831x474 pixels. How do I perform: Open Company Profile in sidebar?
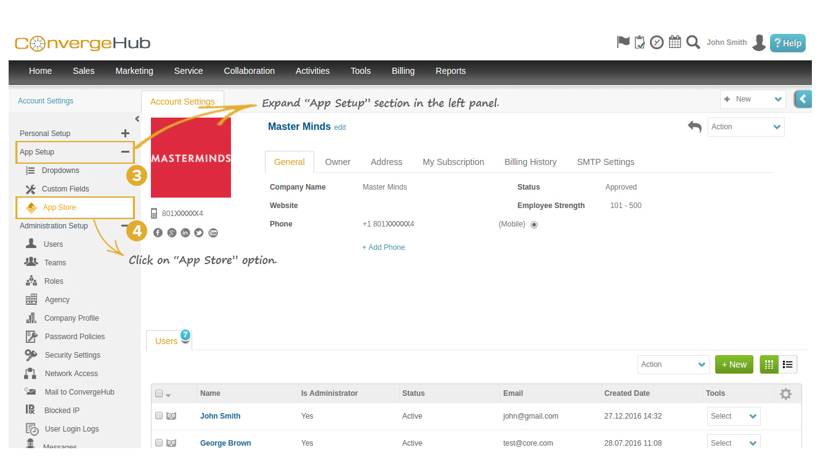point(71,318)
